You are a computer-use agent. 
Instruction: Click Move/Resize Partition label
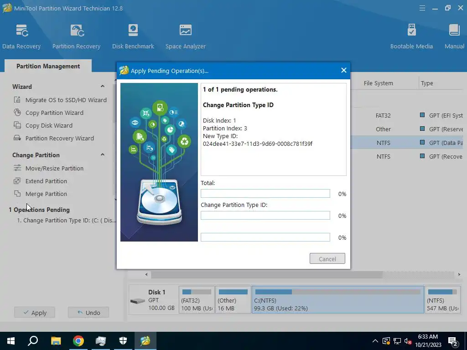[54, 169]
